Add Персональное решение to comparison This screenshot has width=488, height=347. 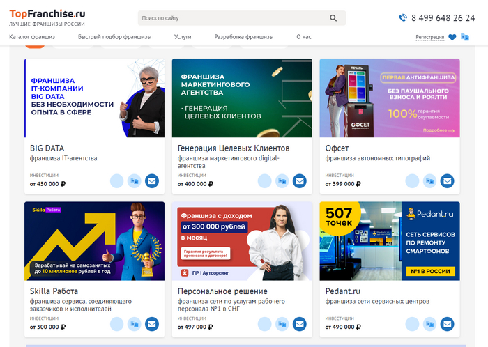pyautogui.click(x=282, y=324)
